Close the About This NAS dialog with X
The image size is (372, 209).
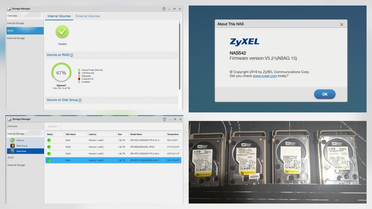pos(341,25)
